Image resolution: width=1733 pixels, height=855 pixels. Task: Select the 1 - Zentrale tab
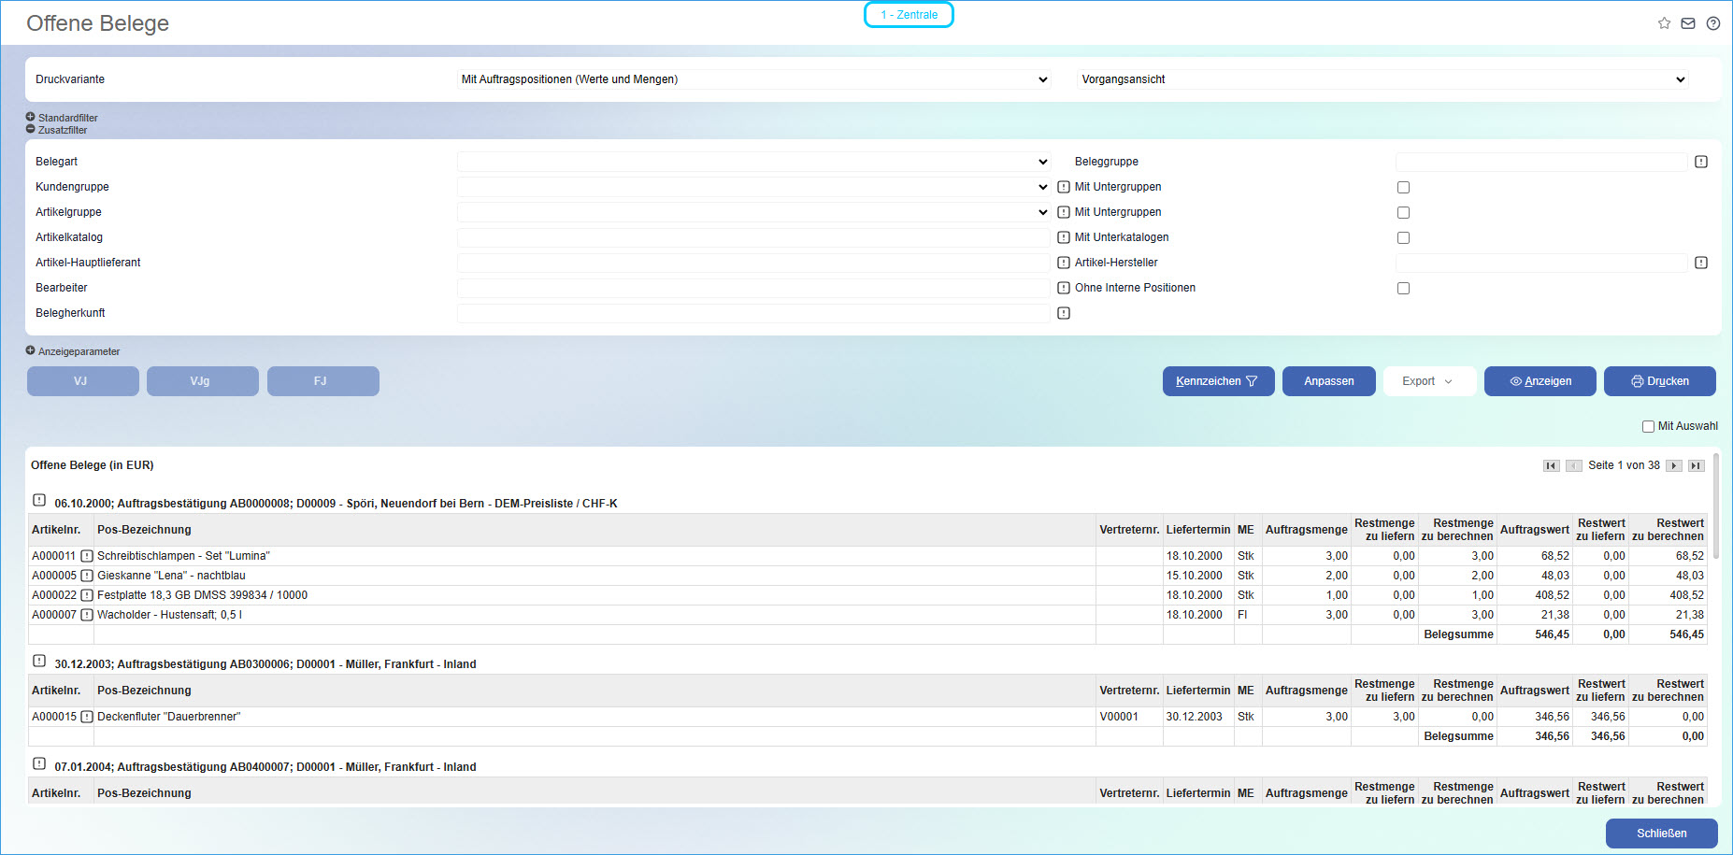coord(909,15)
